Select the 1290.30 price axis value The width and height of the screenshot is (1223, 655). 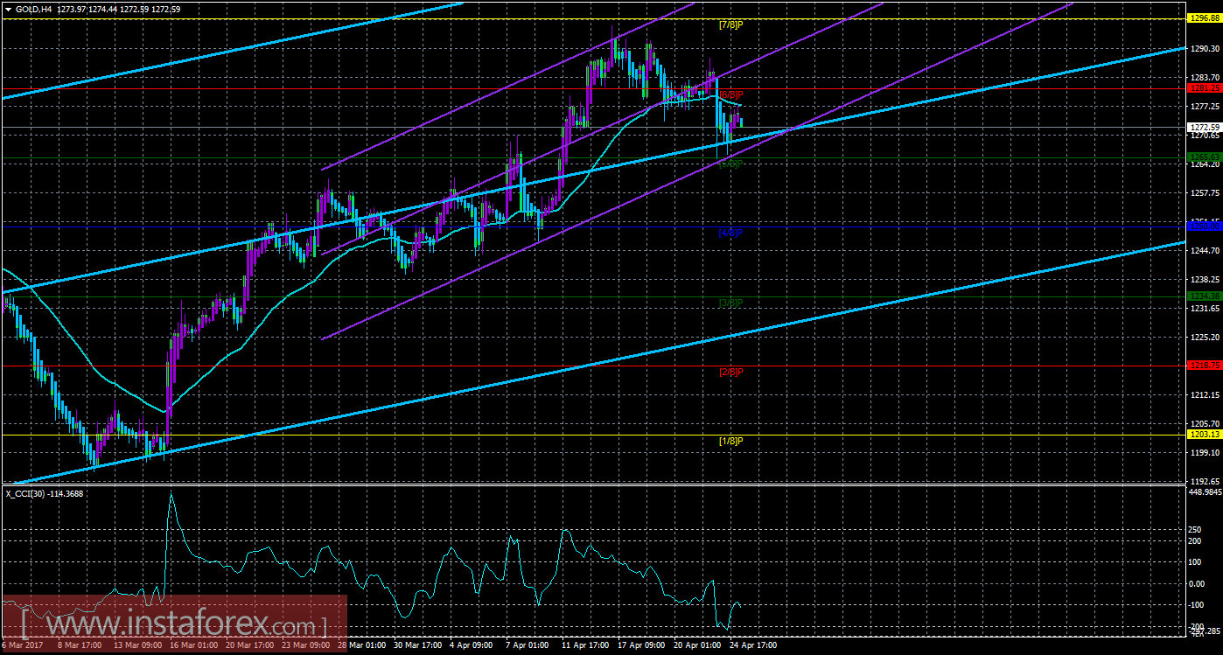pos(1206,49)
